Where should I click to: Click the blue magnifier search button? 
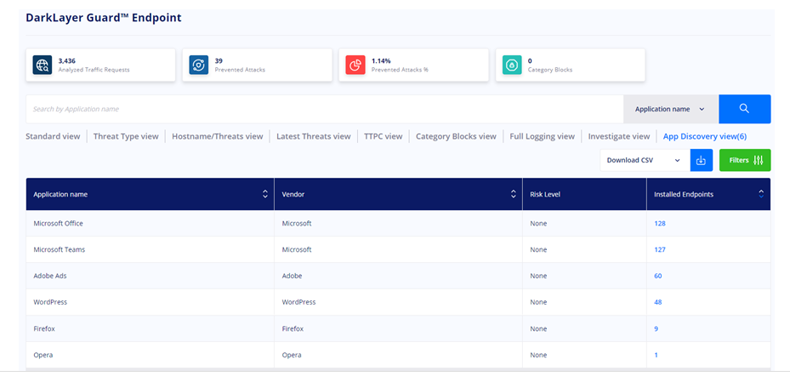(x=745, y=109)
